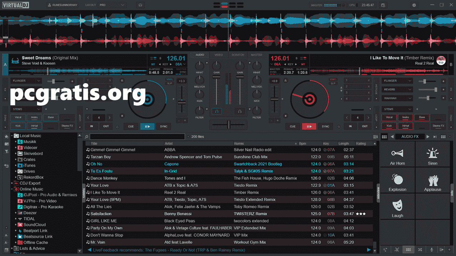Open iDJPool Pro Audio & Remixes folder
456x256 pixels.
47,195
